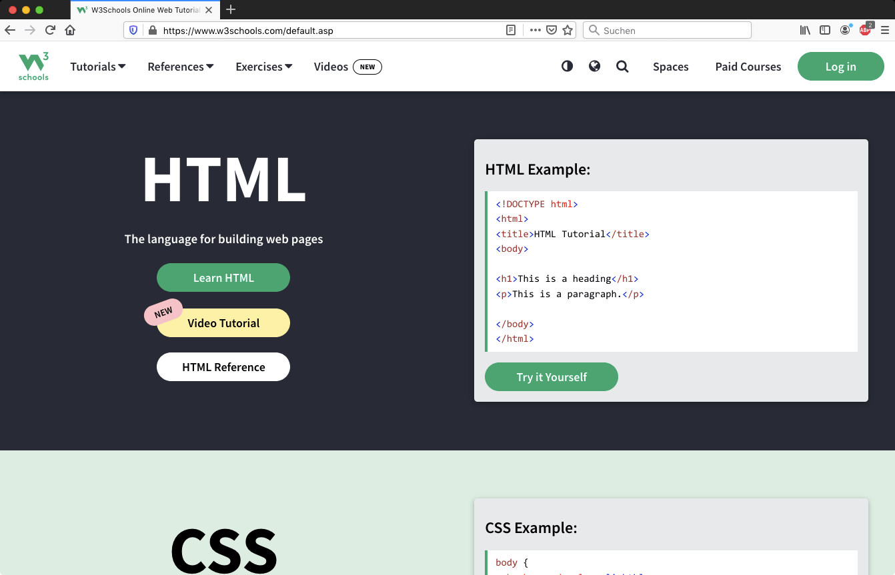Screen dimensions: 895x575
Task: Open the globe translate icon
Action: 594,66
